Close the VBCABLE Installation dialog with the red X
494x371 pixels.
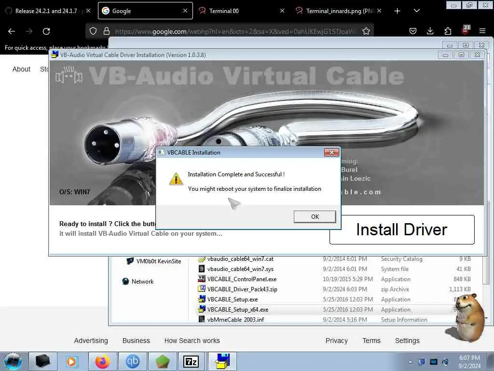pyautogui.click(x=331, y=152)
